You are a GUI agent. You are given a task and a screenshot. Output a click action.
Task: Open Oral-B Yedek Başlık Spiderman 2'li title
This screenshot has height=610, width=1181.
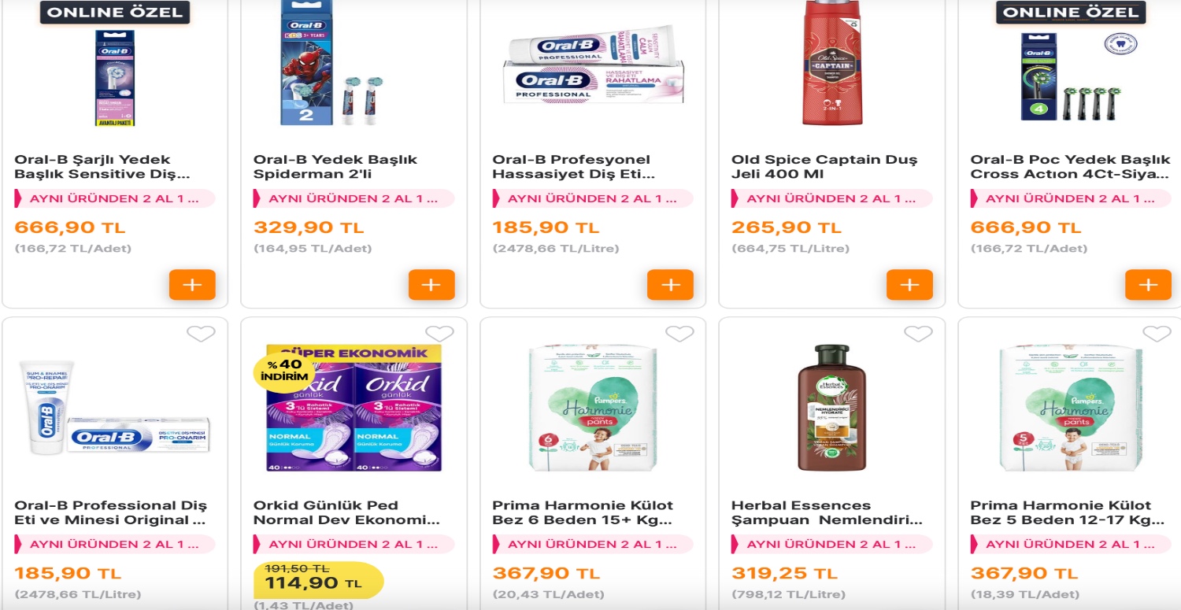click(x=335, y=167)
